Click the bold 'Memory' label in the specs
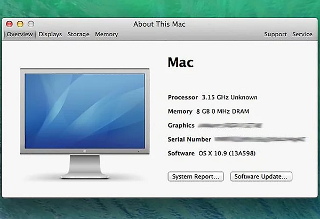 coord(180,112)
